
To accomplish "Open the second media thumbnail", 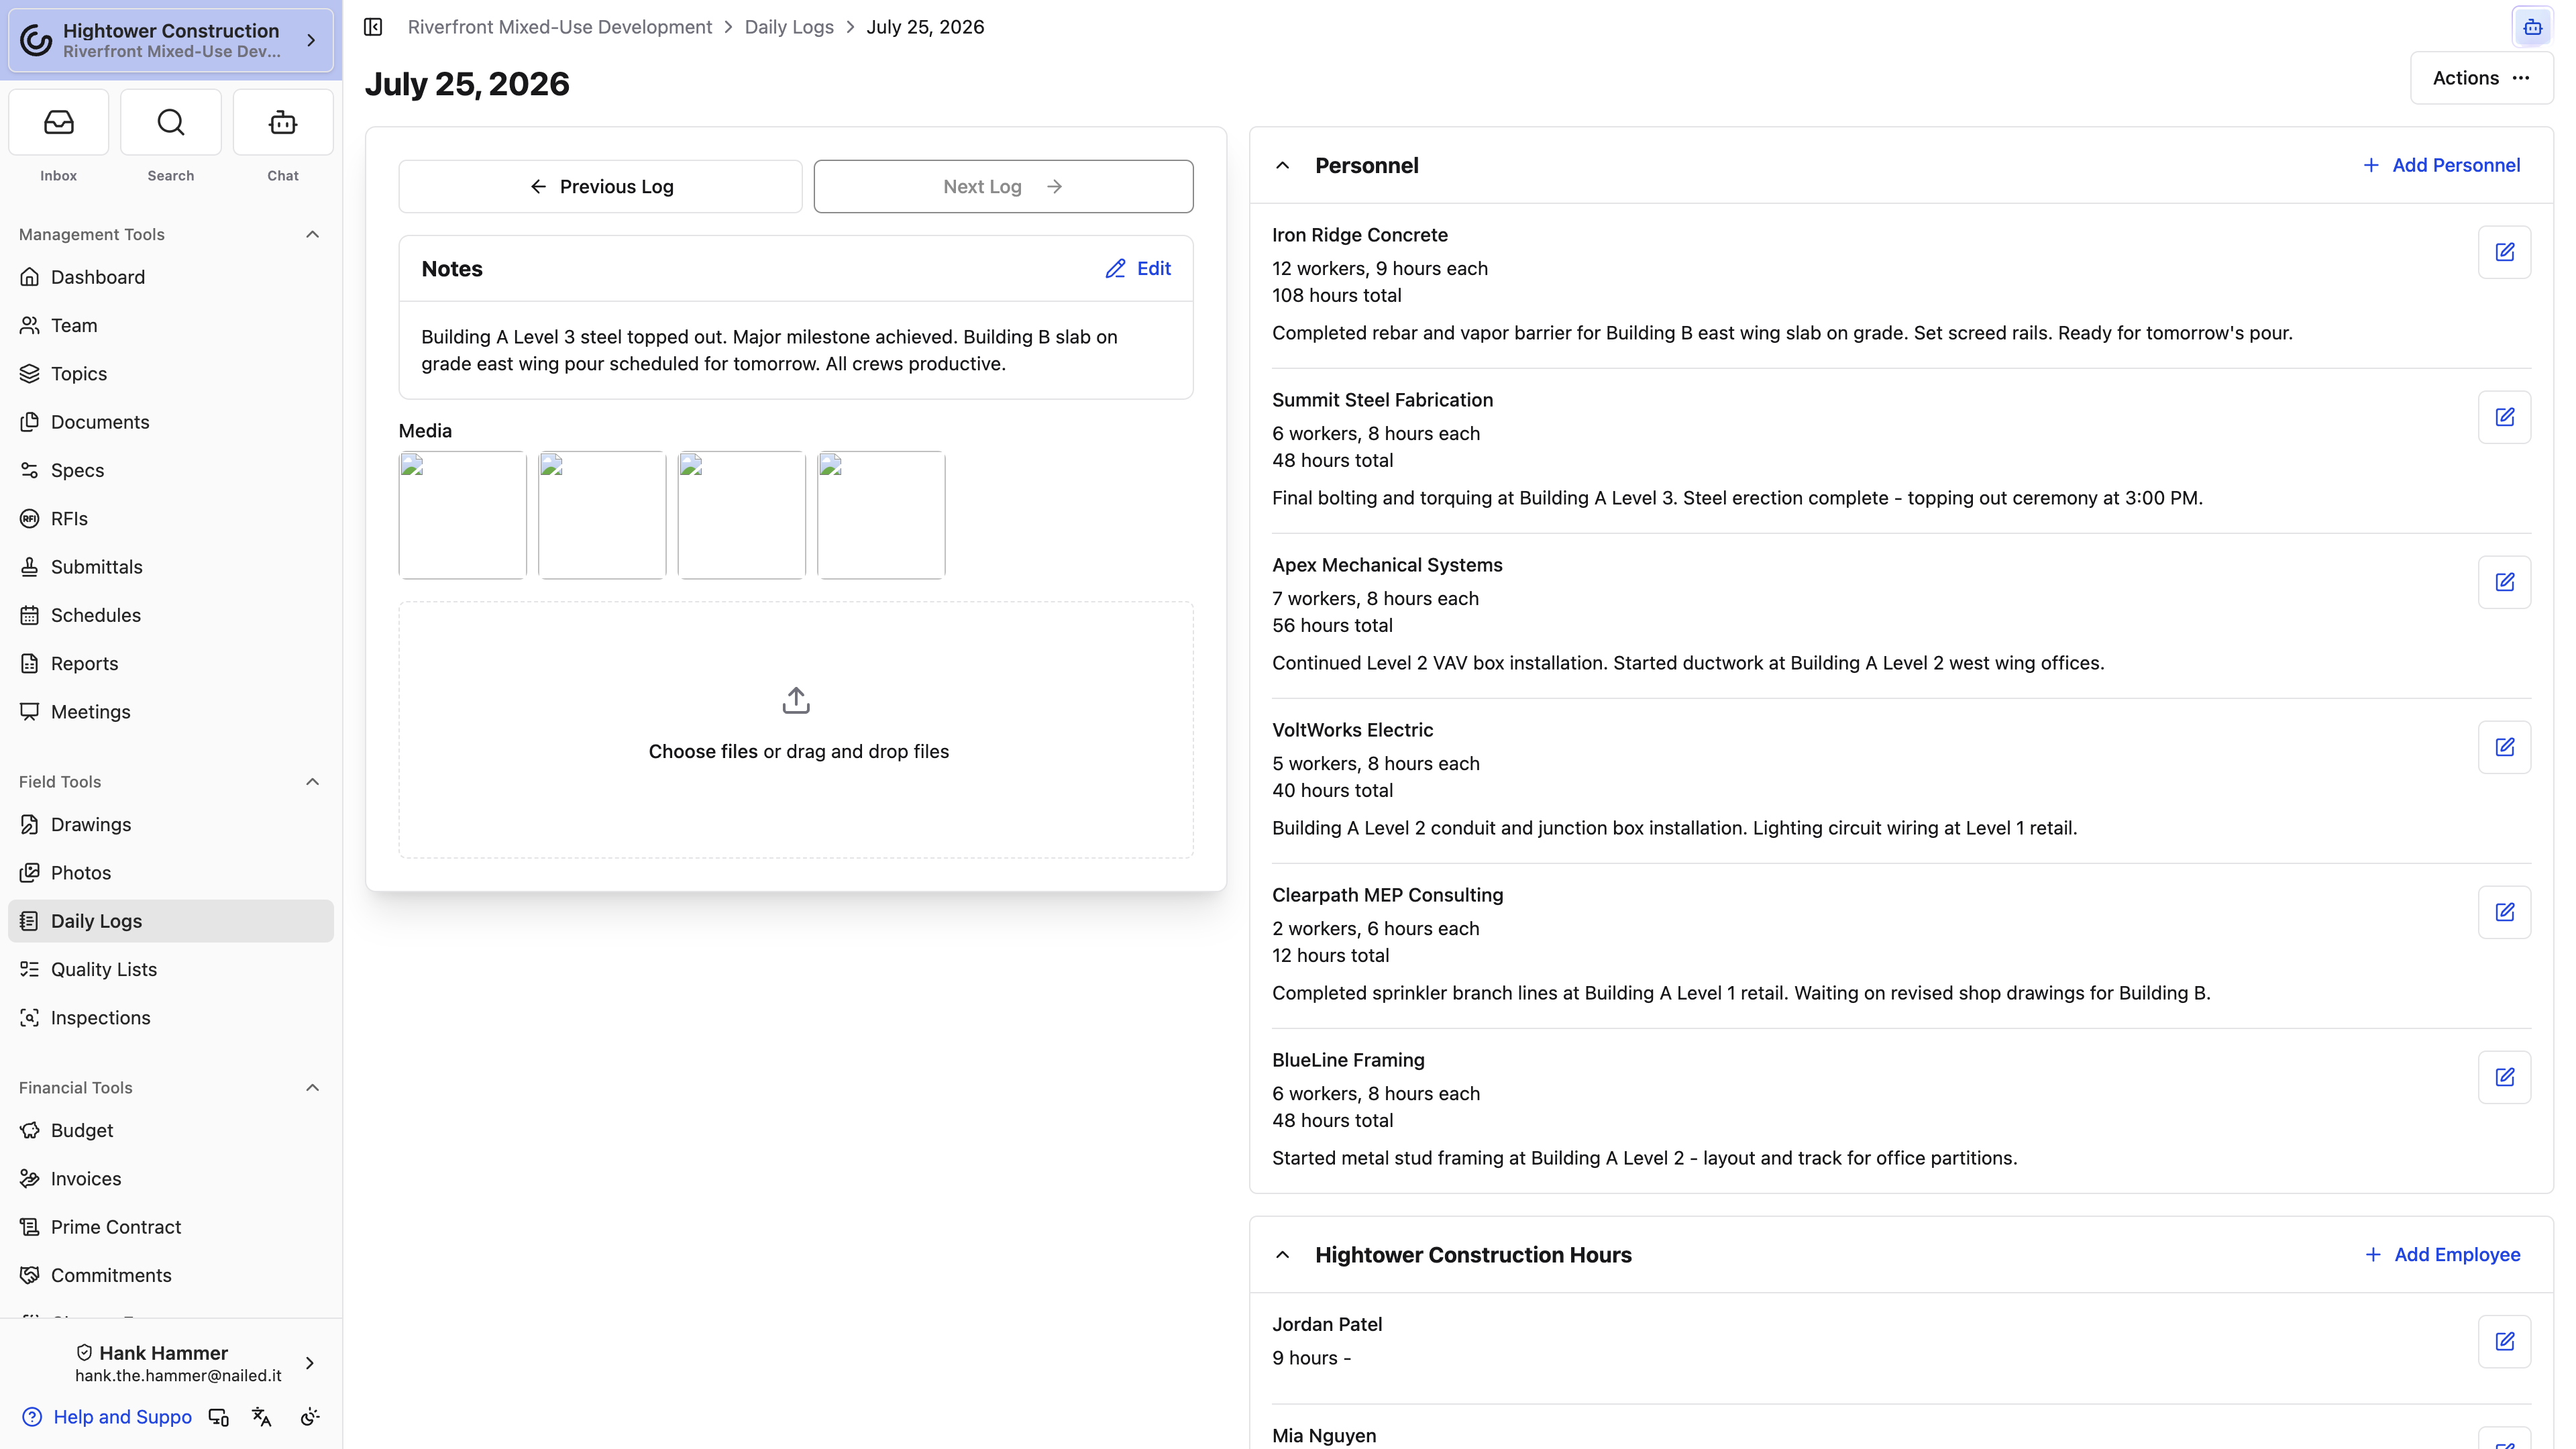I will pos(602,515).
